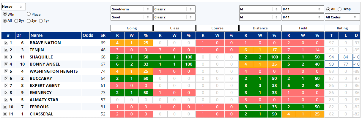Click Shaquille's T rating input box

coord(331,57)
